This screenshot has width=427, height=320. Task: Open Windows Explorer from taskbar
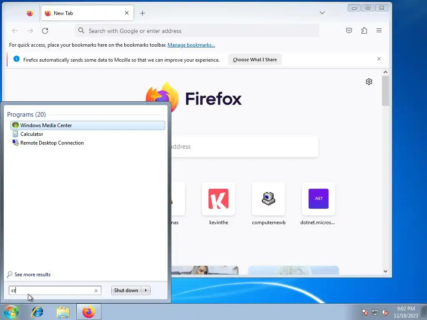point(63,312)
